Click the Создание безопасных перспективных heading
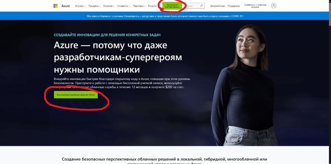 164,161
